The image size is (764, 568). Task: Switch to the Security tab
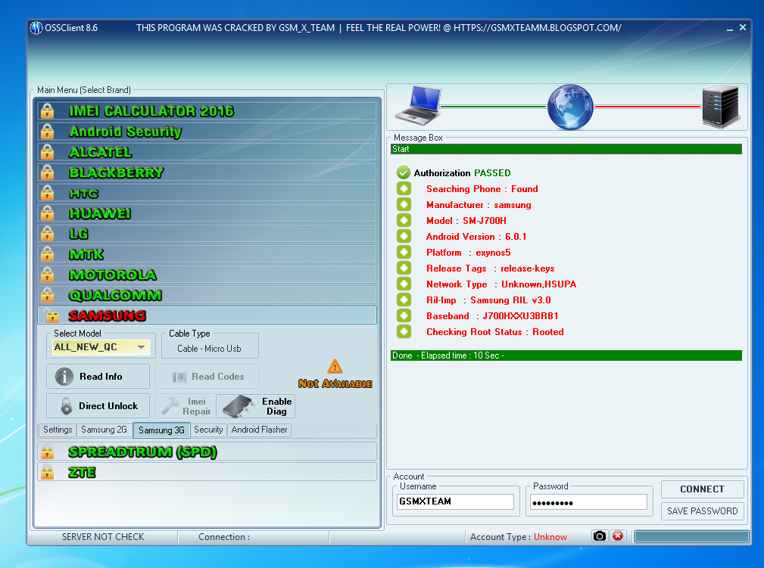[x=208, y=430]
